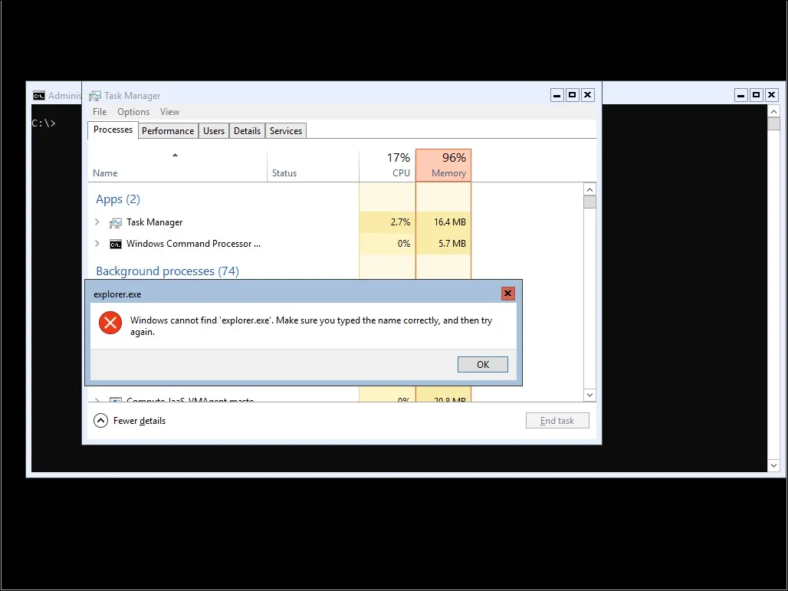Open the Options menu in Task Manager

[x=133, y=112]
